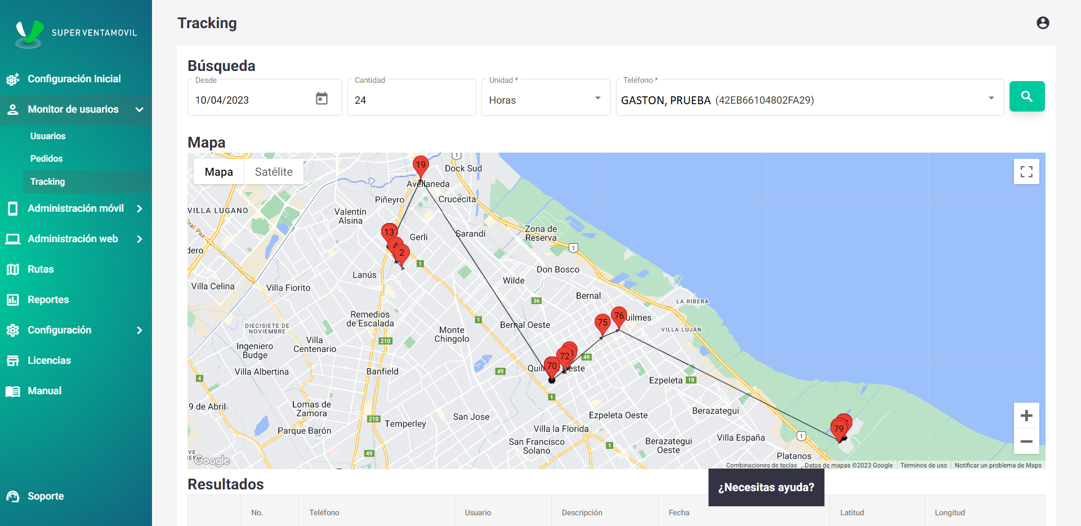The width and height of the screenshot is (1081, 526).
Task: Click the Soporte label
Action: pos(46,496)
